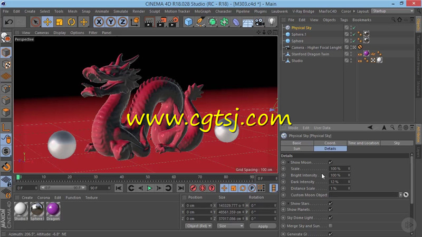The width and height of the screenshot is (422, 237).
Task: Activate the Rotate tool
Action: [71, 22]
